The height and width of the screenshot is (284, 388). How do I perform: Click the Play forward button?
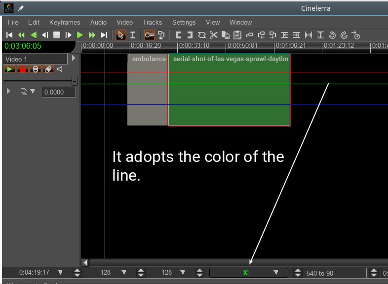click(x=80, y=35)
